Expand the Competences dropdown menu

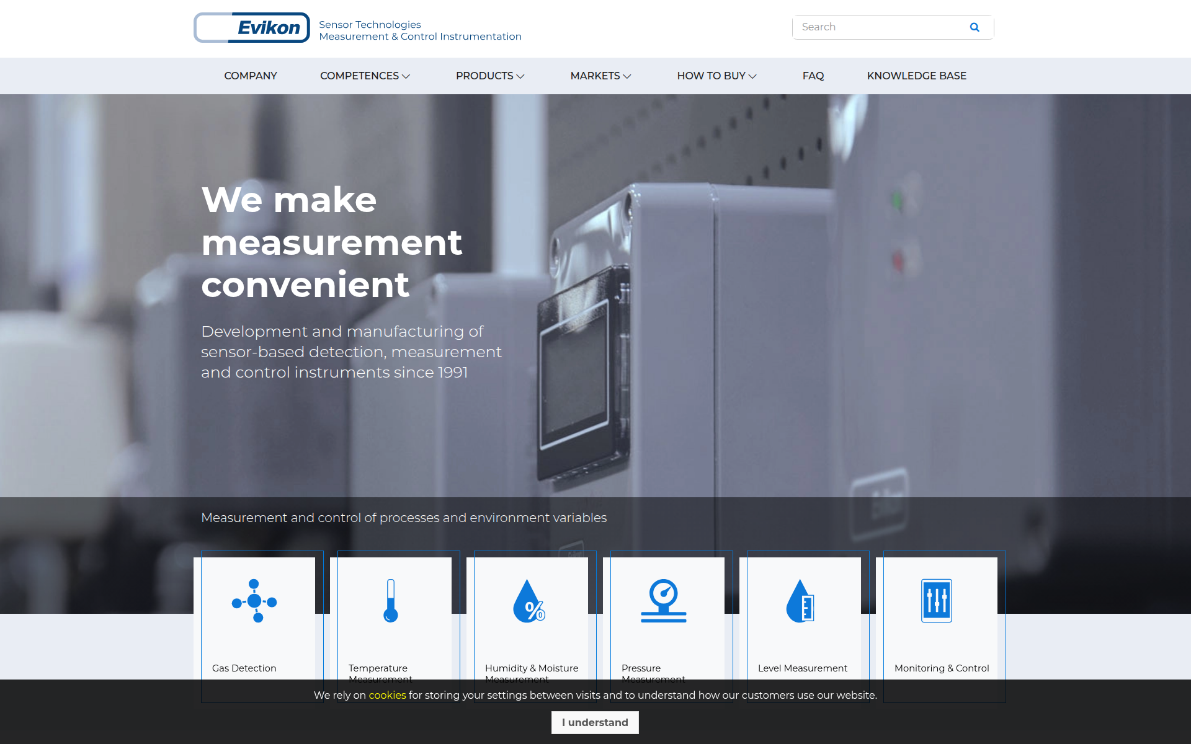point(365,76)
